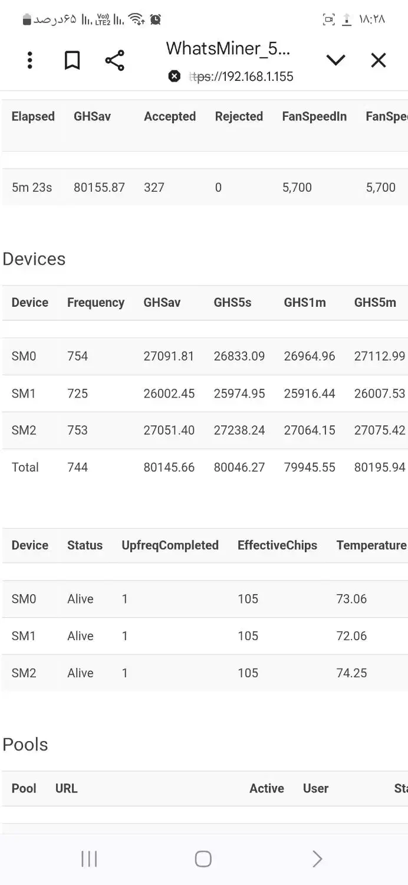This screenshot has width=408, height=885.
Task: Tap the share icon
Action: (x=114, y=60)
